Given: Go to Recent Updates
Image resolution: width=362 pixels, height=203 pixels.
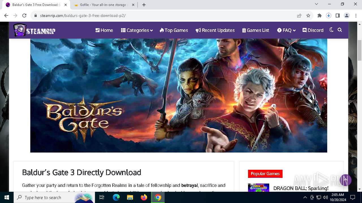Looking at the screenshot, I should [215, 30].
